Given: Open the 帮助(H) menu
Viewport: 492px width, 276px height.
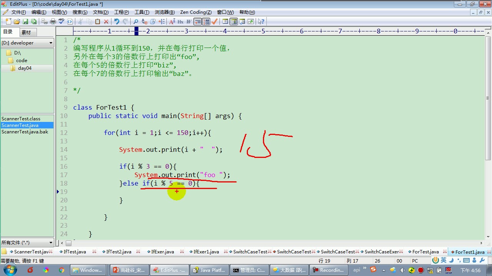Looking at the screenshot, I should 247,12.
